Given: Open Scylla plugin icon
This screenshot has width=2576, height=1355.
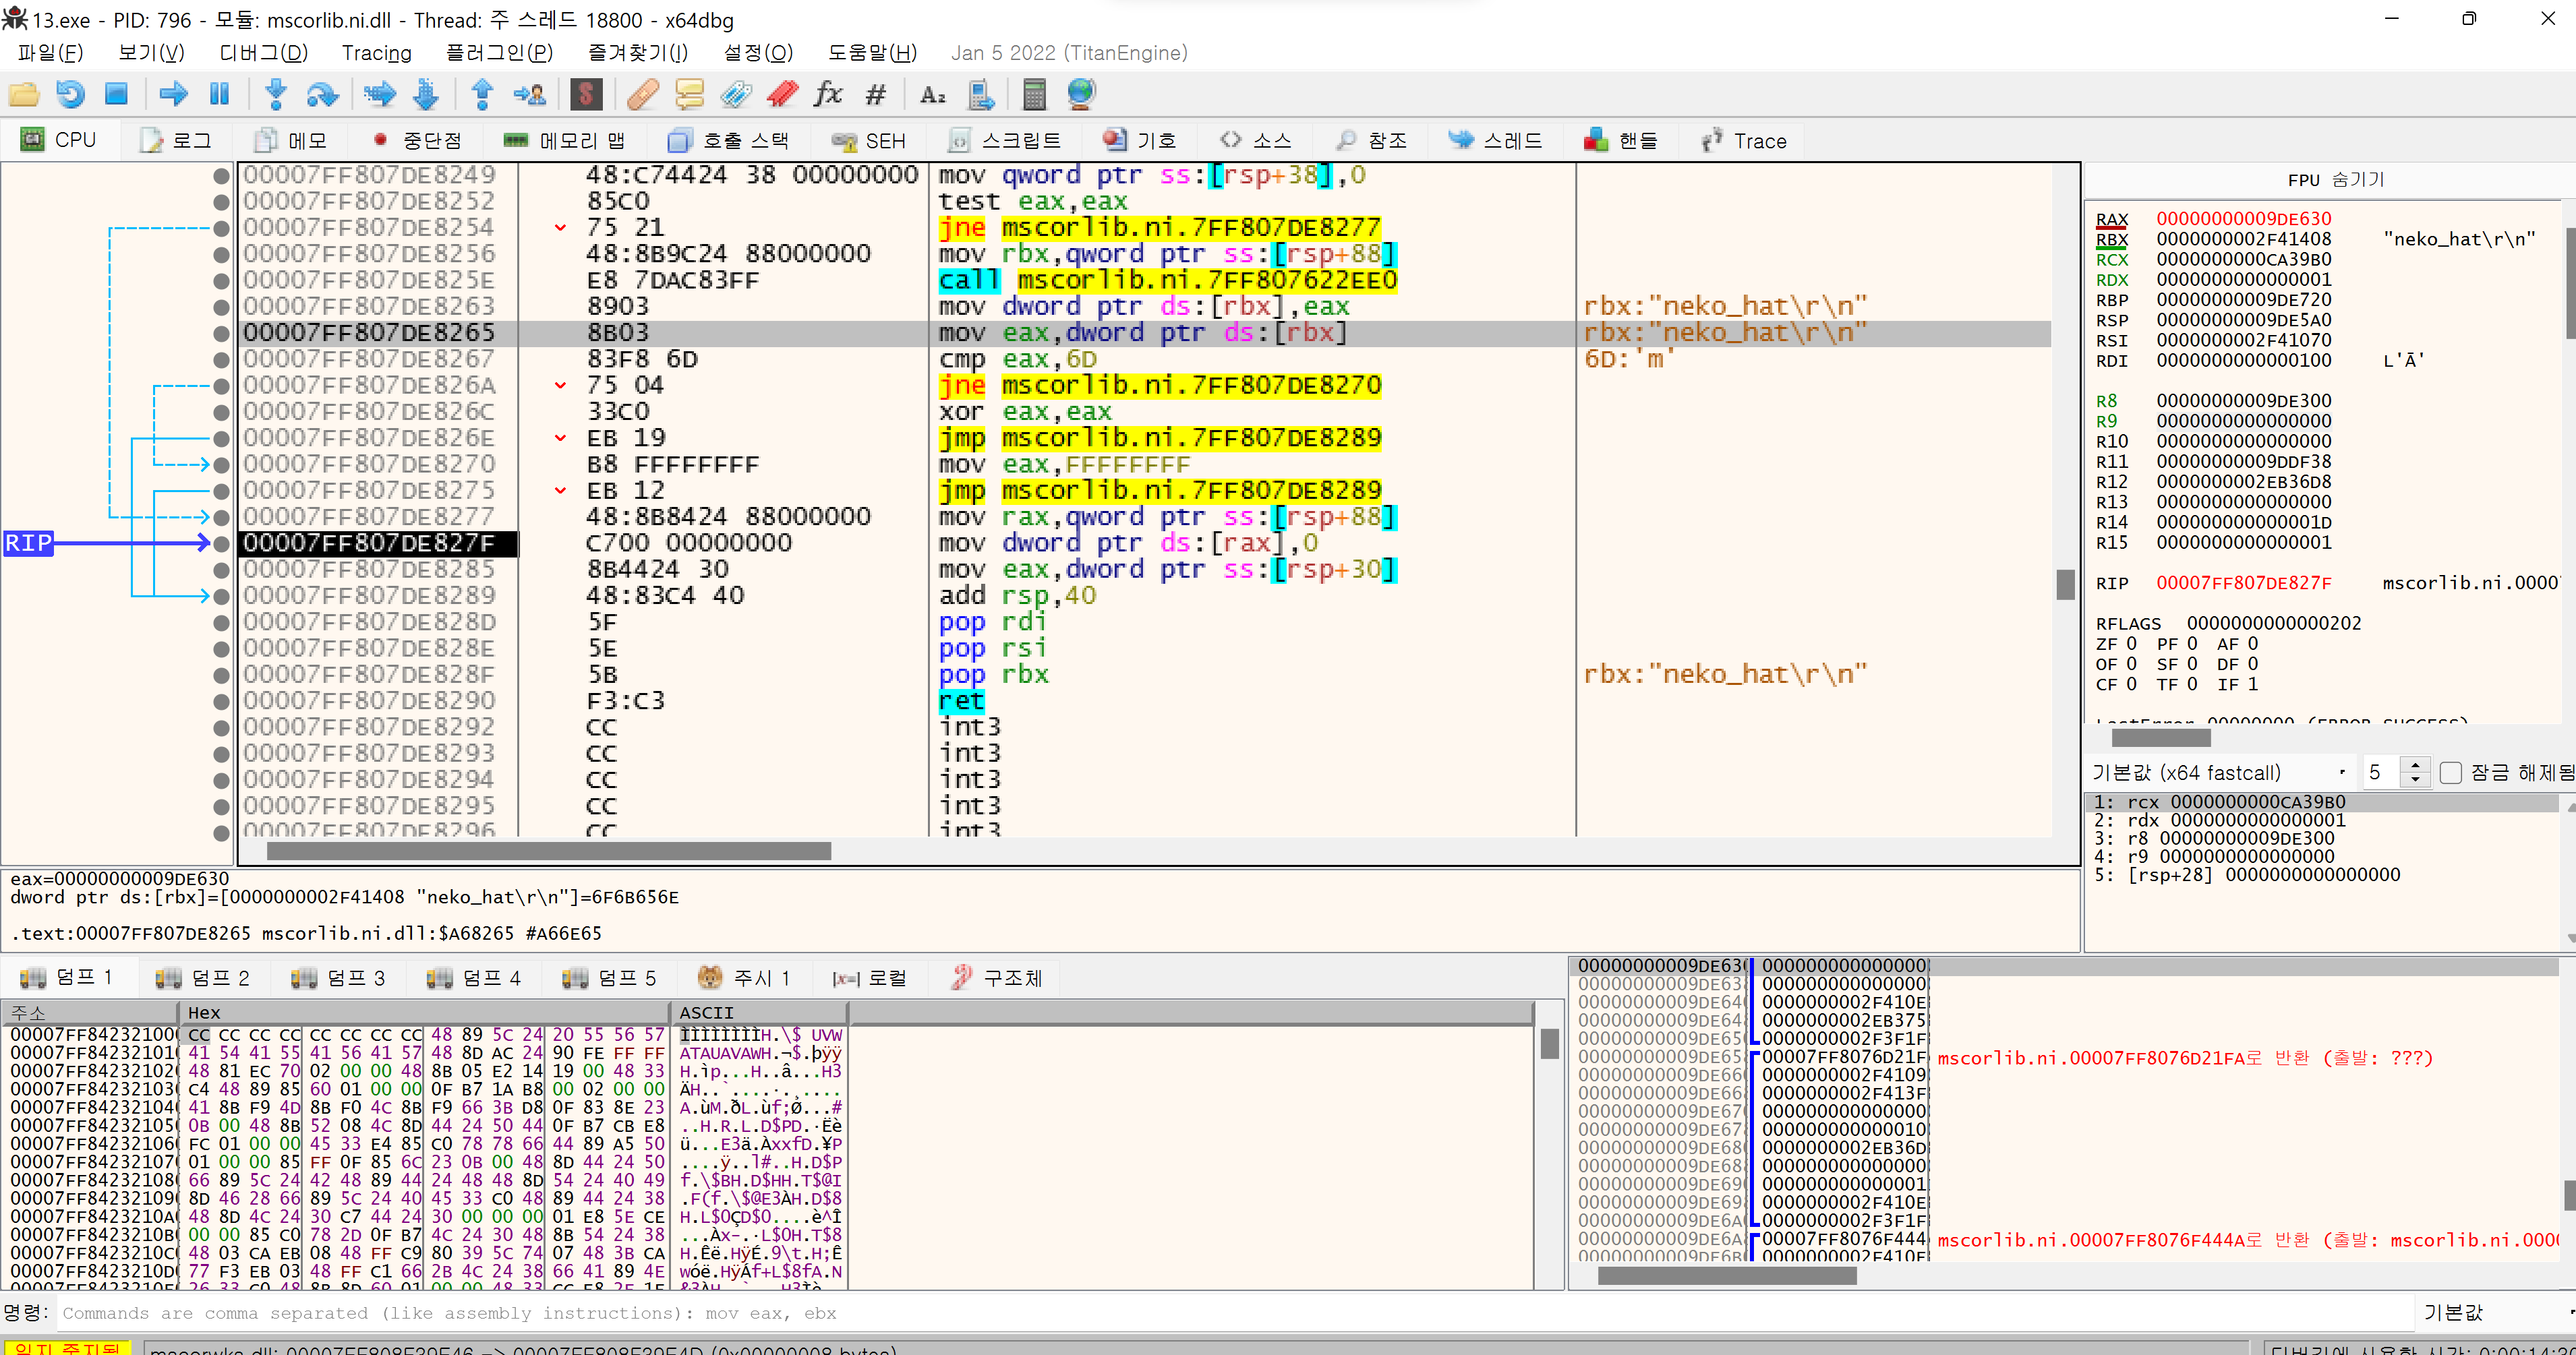Looking at the screenshot, I should coord(586,94).
